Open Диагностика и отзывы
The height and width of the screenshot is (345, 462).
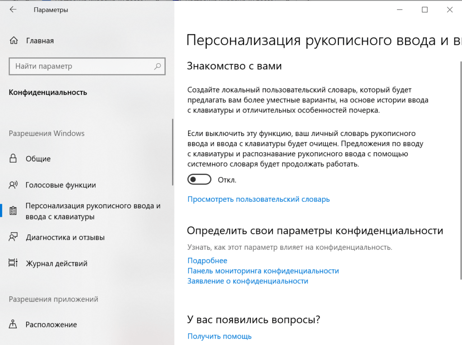(65, 238)
